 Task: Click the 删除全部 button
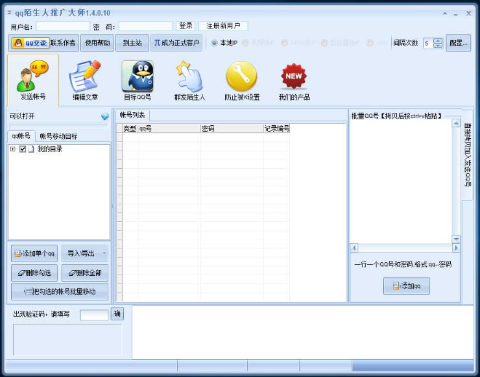point(85,273)
